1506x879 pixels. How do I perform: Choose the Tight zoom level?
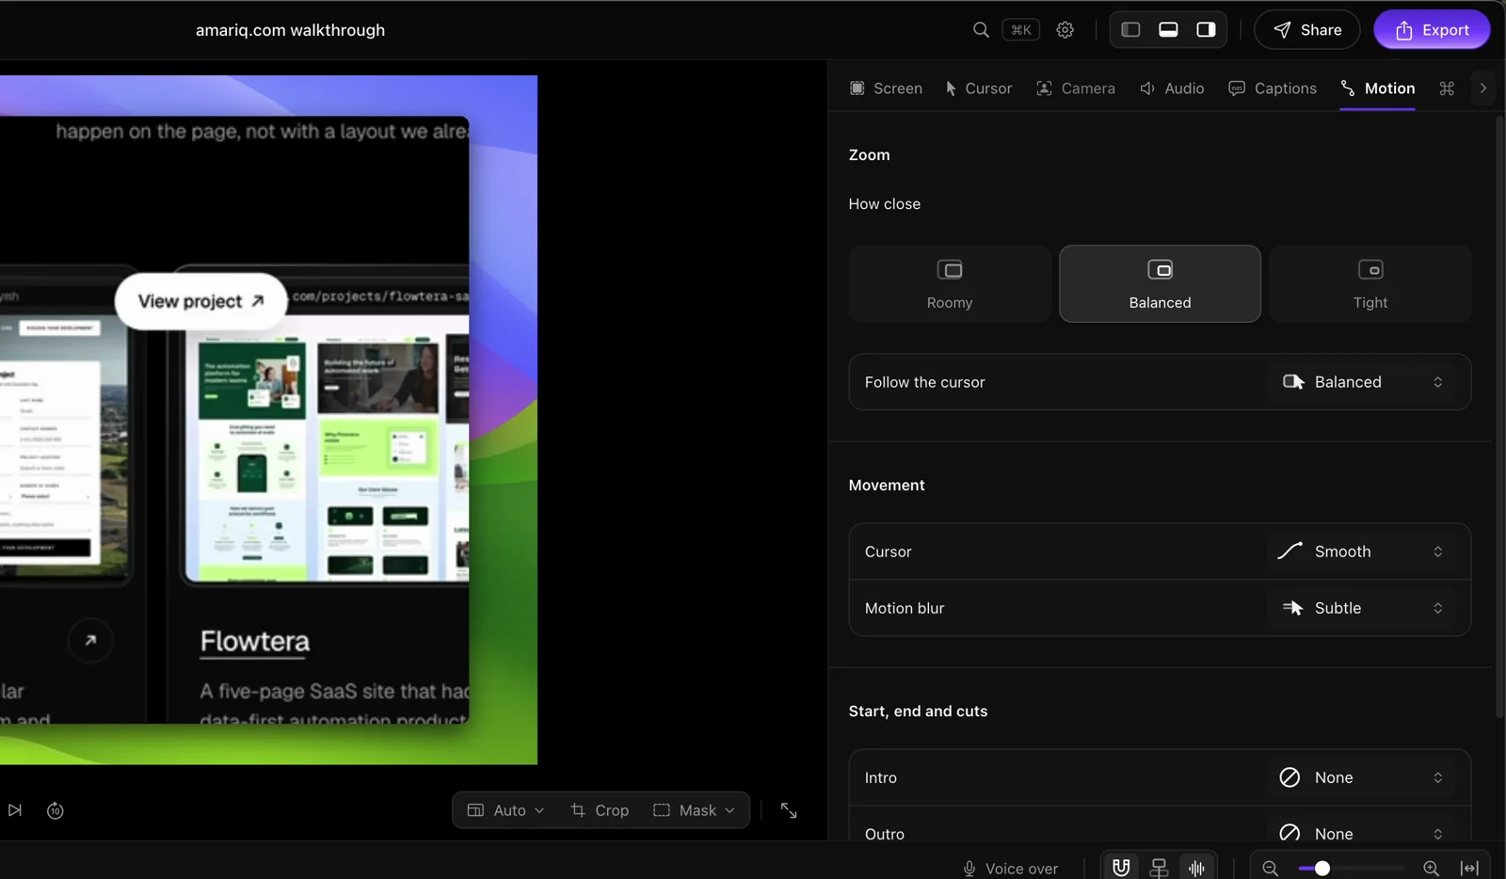[x=1370, y=284]
